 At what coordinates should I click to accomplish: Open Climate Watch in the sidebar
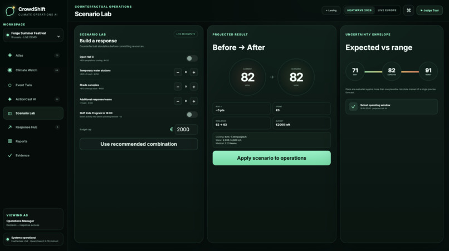click(33, 70)
